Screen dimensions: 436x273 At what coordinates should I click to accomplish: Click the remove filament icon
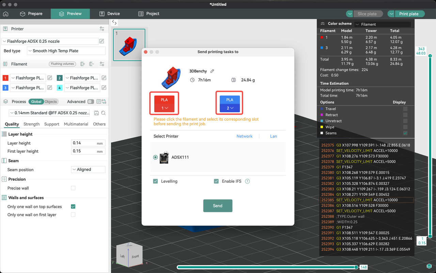click(x=92, y=64)
